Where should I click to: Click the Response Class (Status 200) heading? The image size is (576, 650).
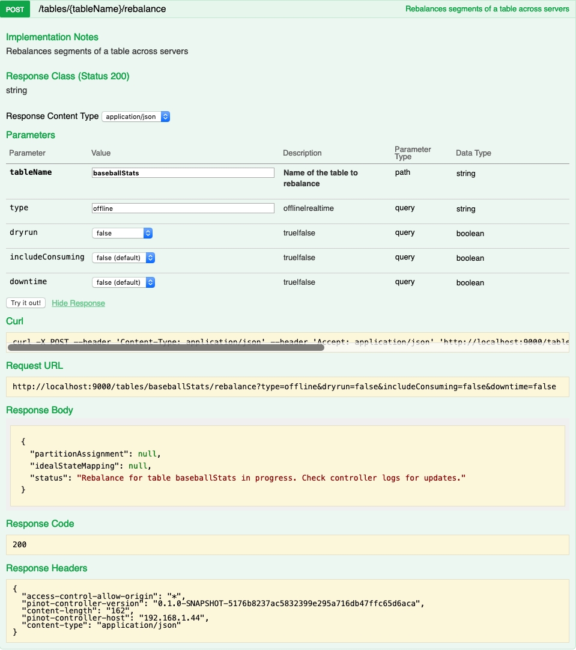point(68,76)
